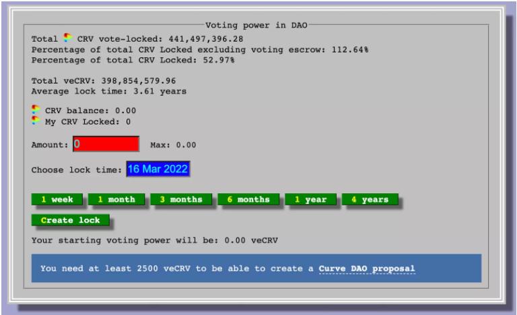Click the starting voting power text
Screen dimensions: 517x315
[155, 239]
